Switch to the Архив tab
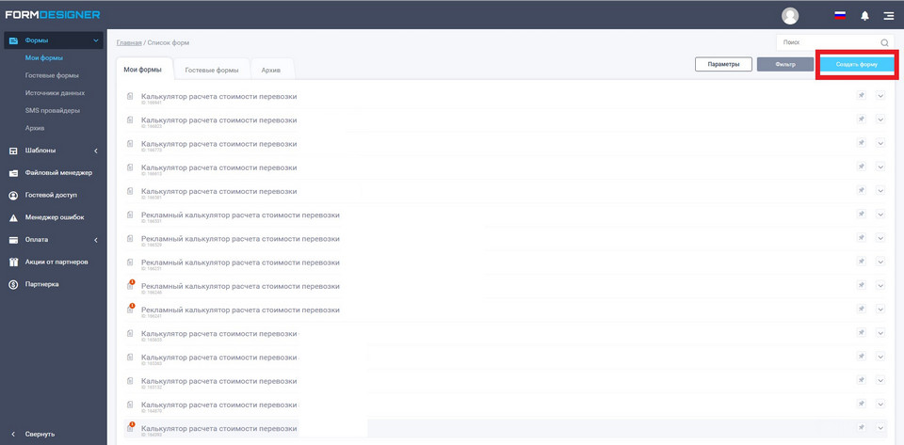 pos(271,70)
